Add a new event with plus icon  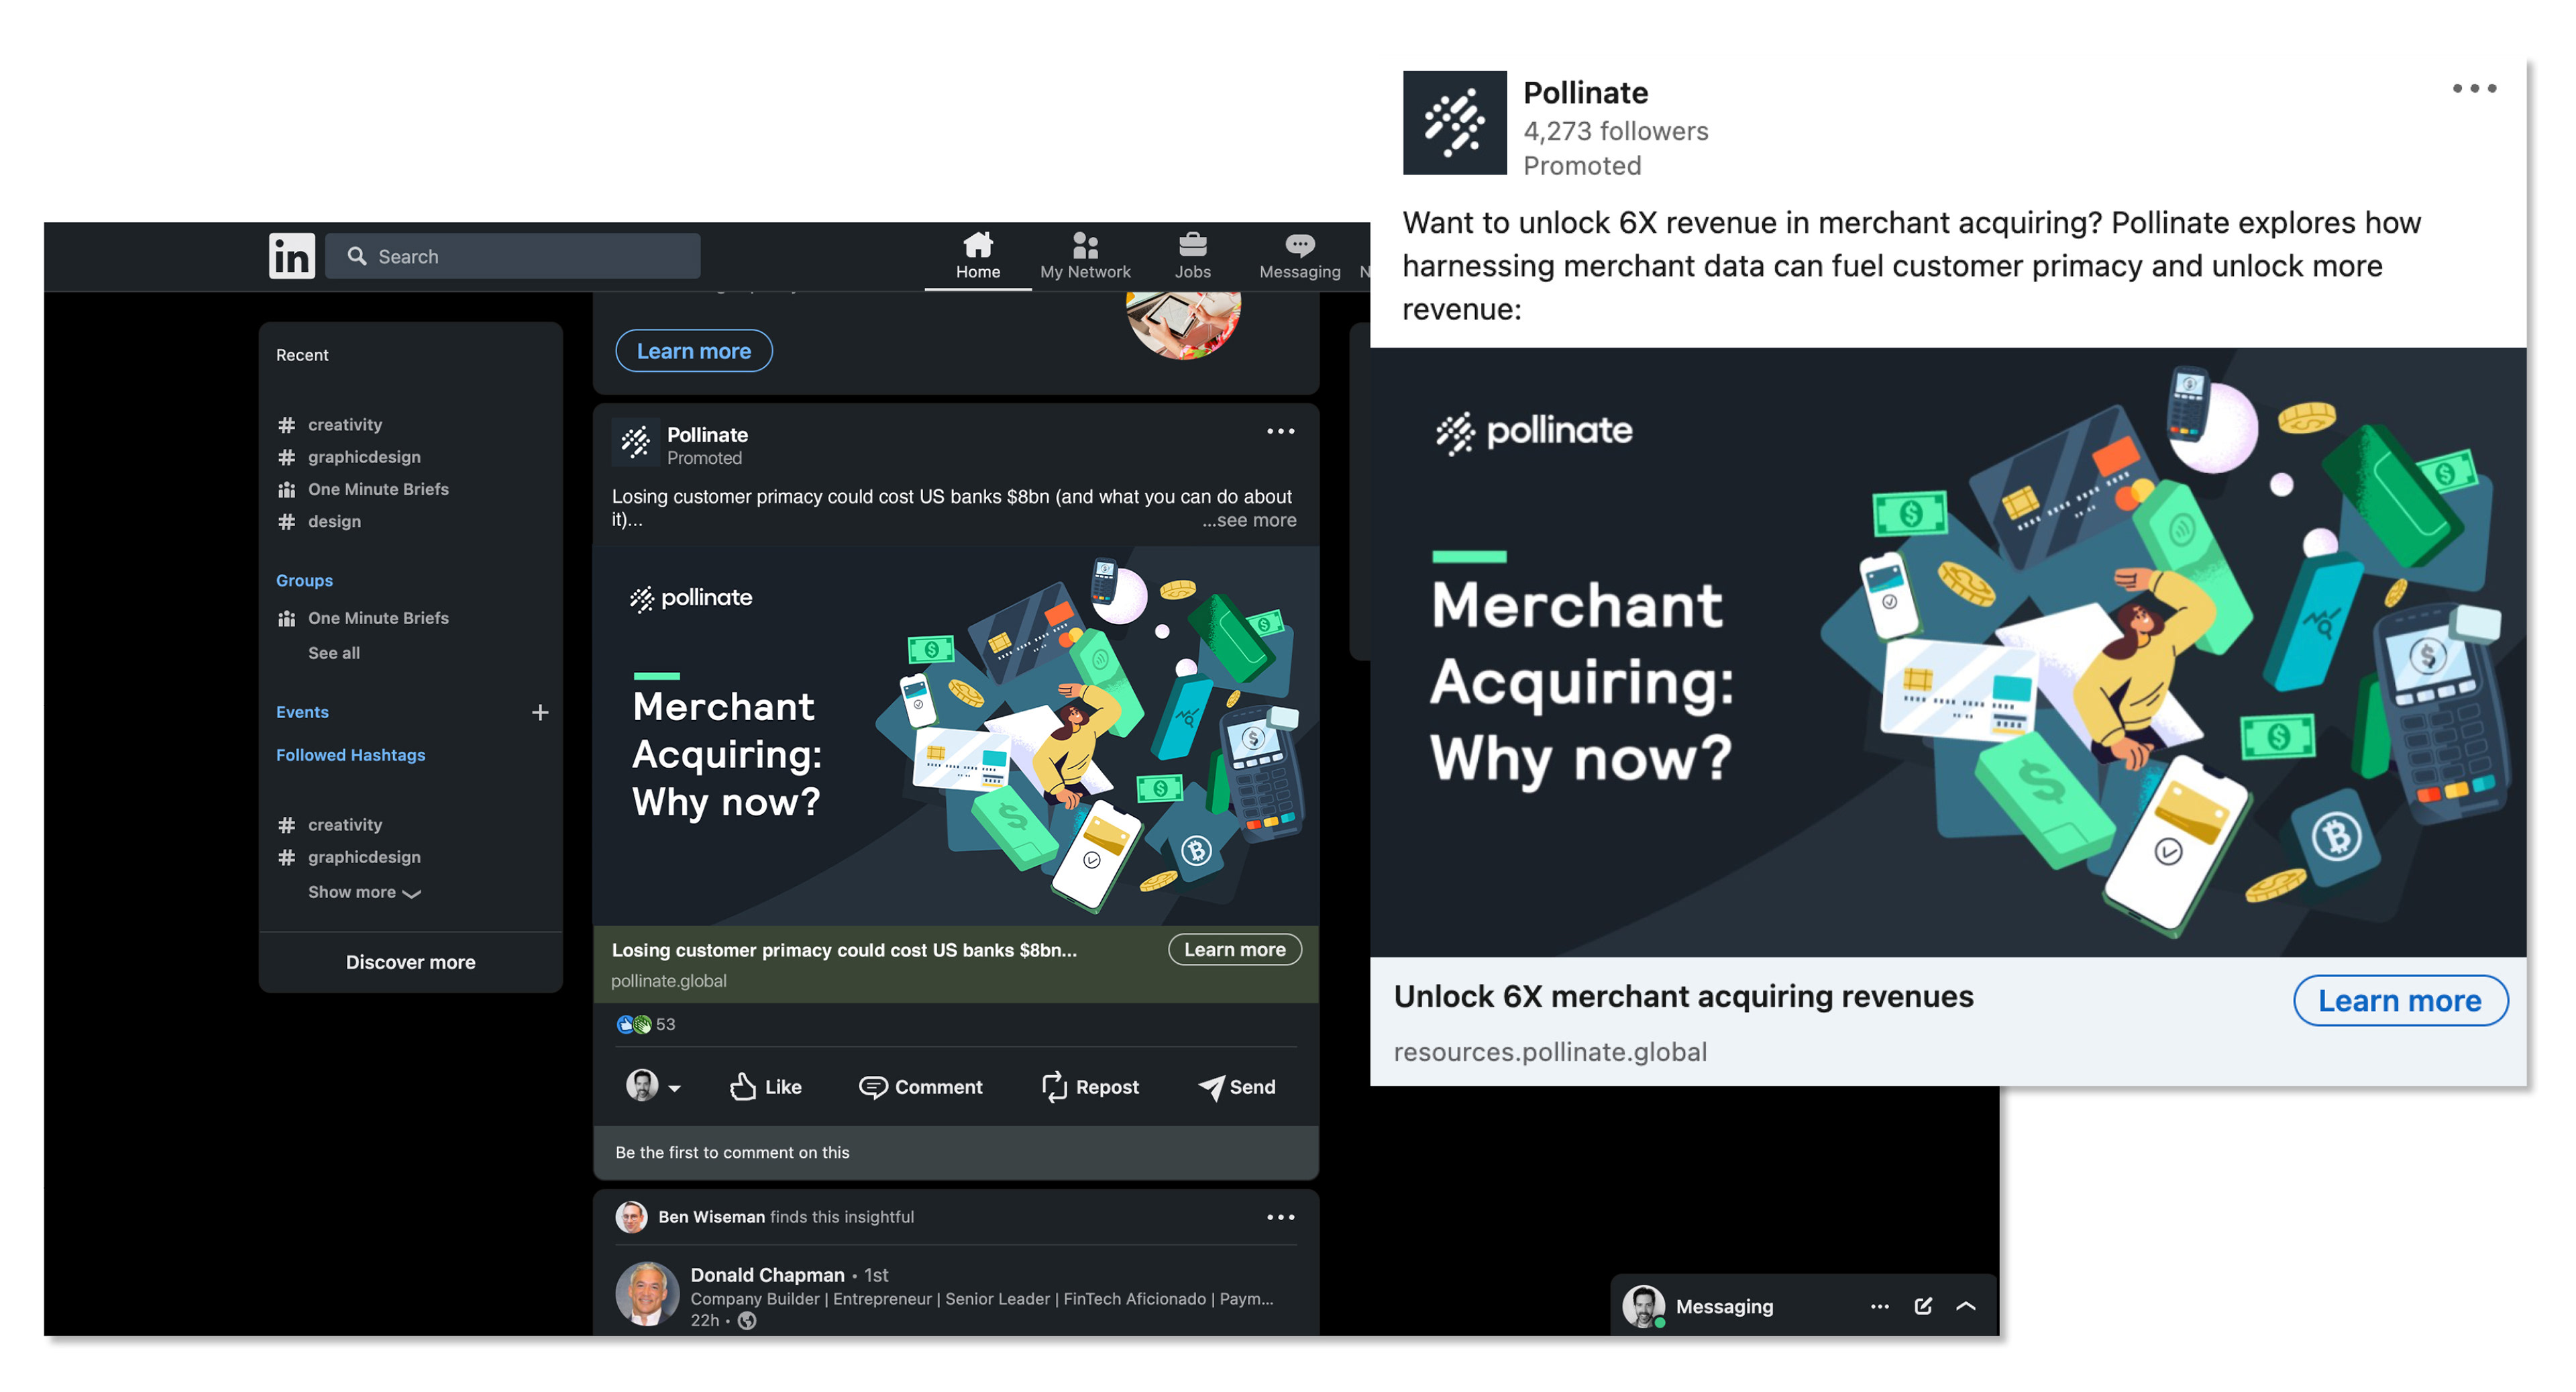click(540, 711)
